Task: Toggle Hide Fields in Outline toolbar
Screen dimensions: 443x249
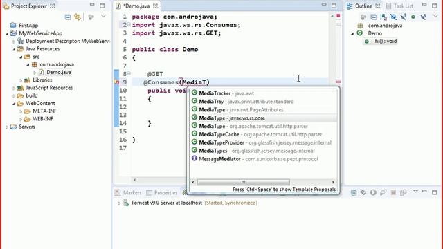Action: pyautogui.click(x=393, y=17)
